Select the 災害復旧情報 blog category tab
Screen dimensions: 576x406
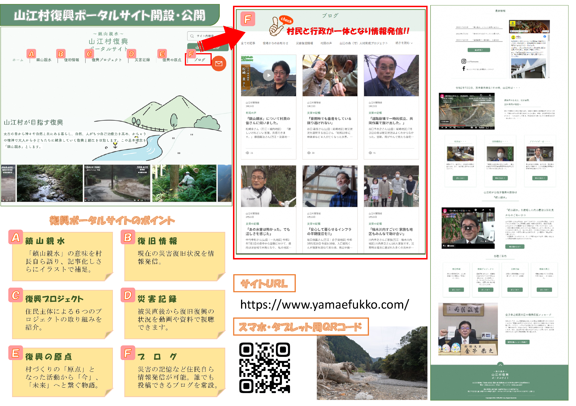[x=304, y=43]
